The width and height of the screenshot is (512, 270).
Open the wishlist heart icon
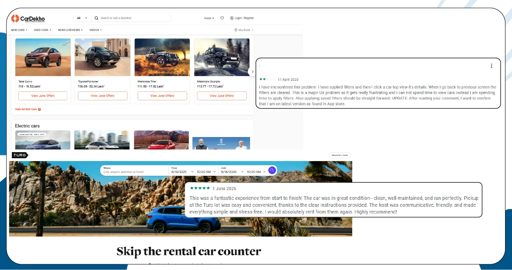pyautogui.click(x=222, y=18)
